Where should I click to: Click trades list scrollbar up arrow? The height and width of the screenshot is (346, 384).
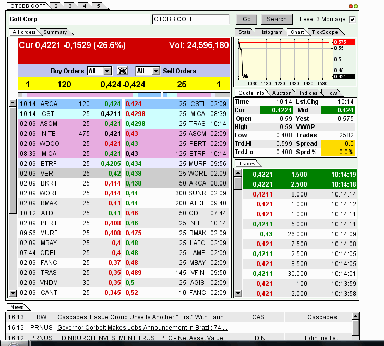[238, 173]
